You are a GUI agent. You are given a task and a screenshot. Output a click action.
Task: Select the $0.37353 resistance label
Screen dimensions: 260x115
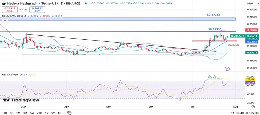click(213, 15)
